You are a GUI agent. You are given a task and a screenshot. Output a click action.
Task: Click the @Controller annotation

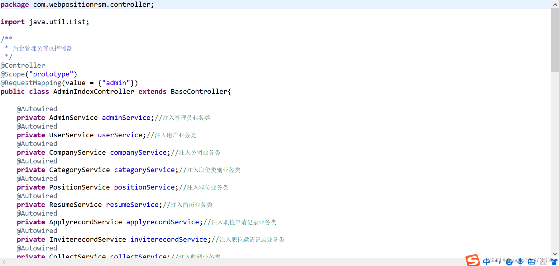23,66
